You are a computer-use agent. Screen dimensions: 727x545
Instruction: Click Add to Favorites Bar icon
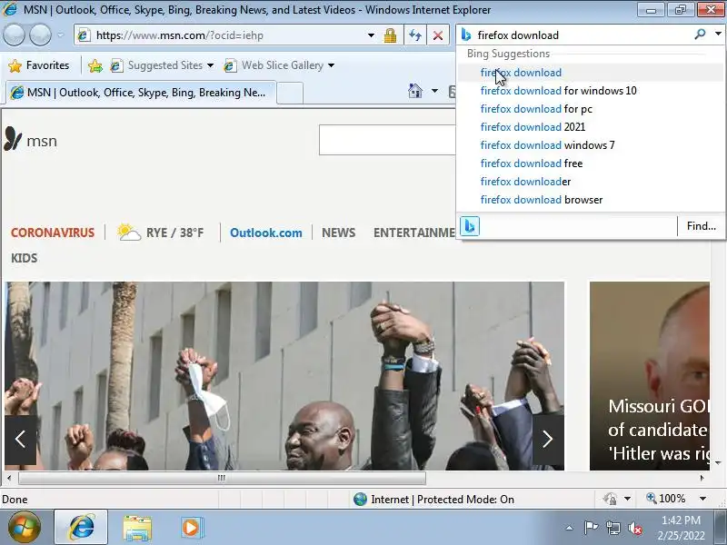(95, 65)
